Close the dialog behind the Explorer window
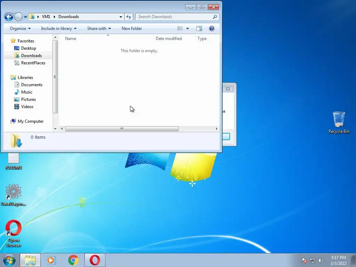 coord(228,89)
